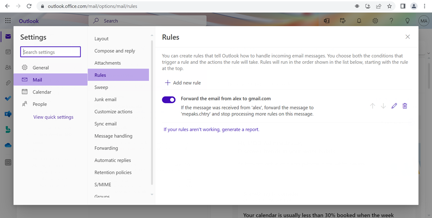The height and width of the screenshot is (218, 432).
Task: Open Calendar in left app rail
Action: (x=8, y=52)
